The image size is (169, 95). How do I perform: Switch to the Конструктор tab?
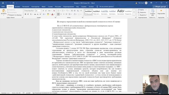click(35, 7)
